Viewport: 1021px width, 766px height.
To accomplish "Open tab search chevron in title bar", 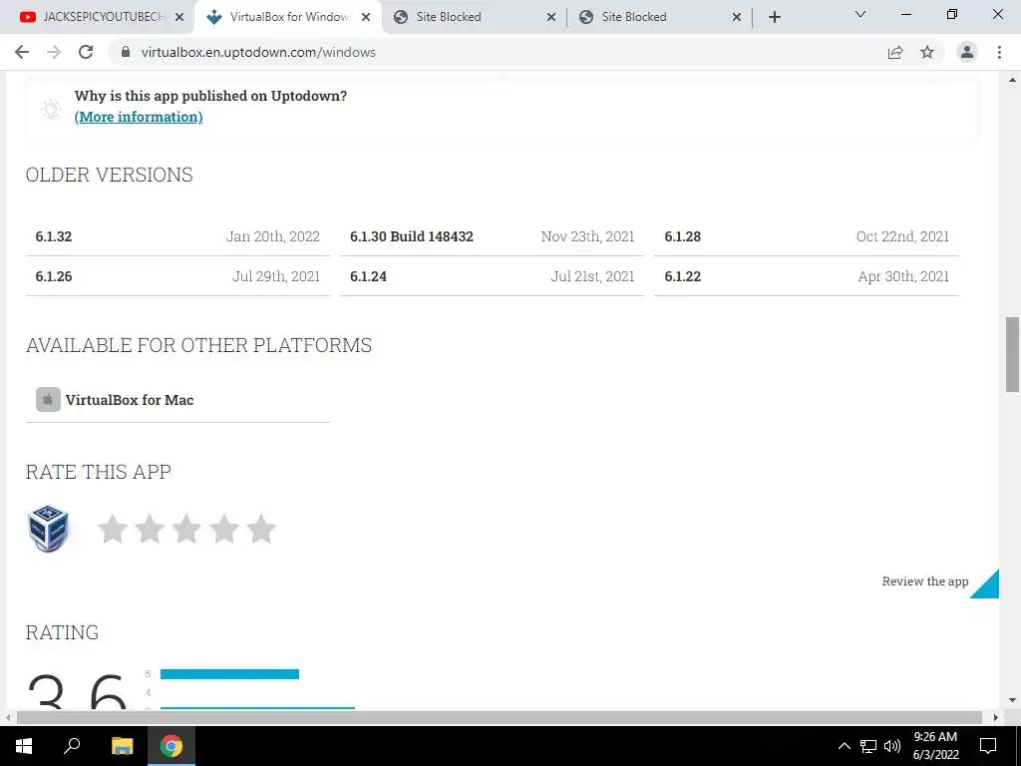I will tap(860, 14).
